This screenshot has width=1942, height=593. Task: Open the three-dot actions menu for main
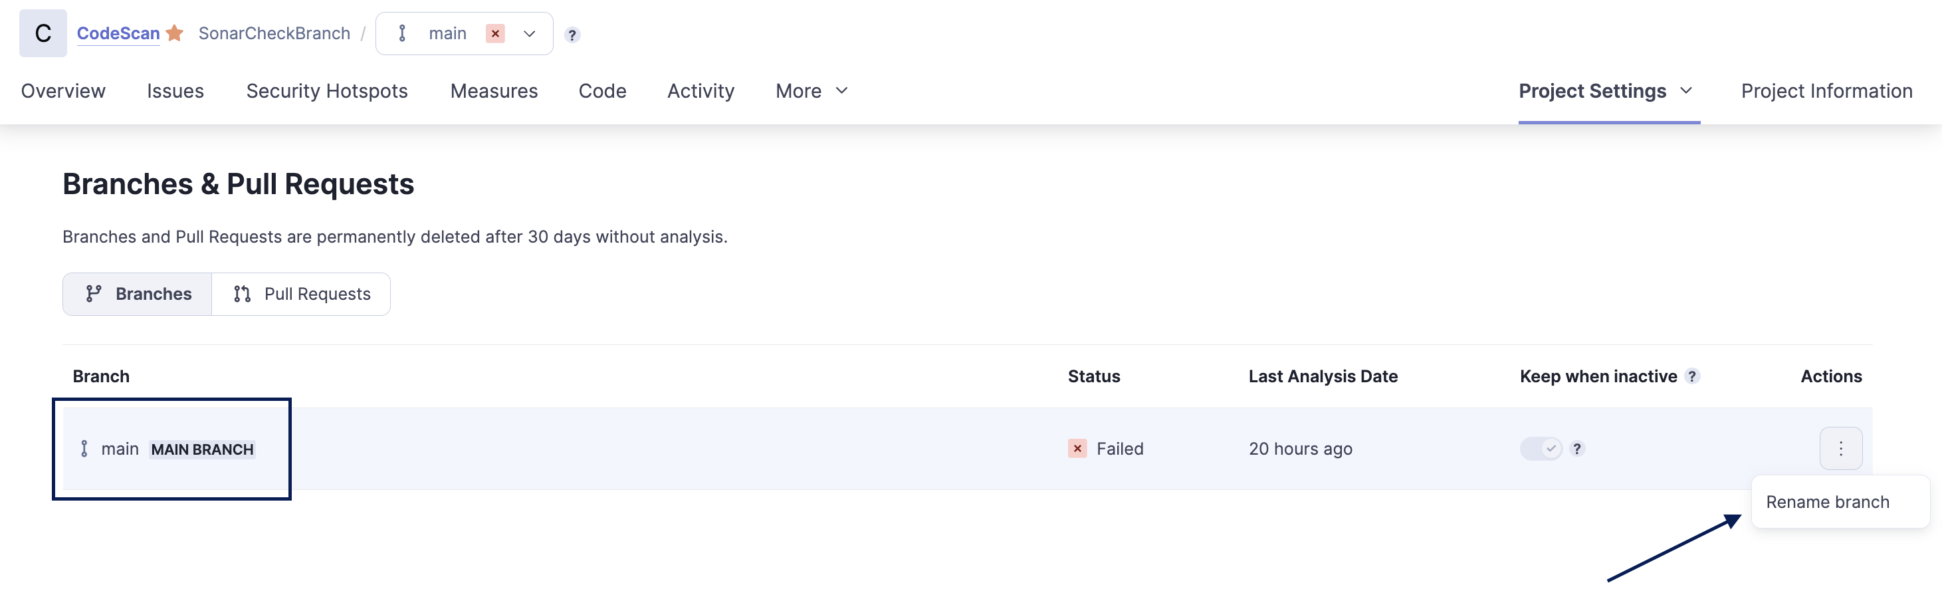coord(1840,448)
